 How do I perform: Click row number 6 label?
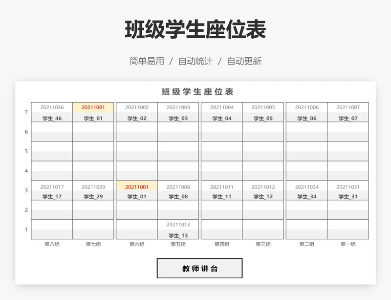26,132
